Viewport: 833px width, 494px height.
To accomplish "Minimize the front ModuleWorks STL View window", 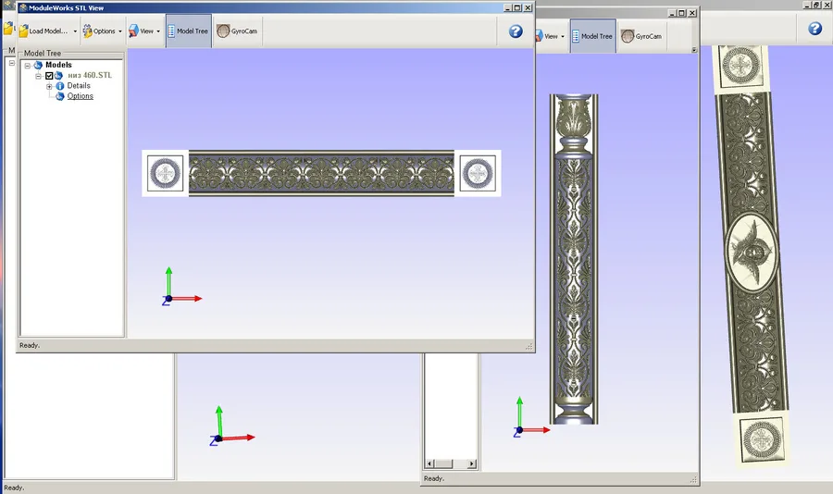I will (507, 7).
